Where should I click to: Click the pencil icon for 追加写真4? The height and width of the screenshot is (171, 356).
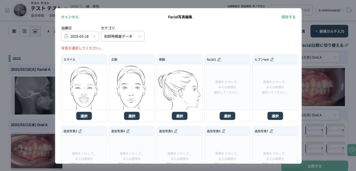[x=128, y=131]
